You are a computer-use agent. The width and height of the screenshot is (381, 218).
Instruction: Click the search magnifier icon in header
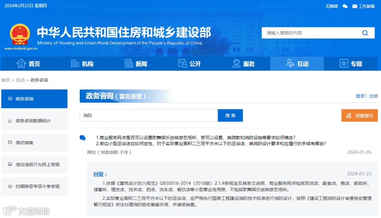(365, 33)
